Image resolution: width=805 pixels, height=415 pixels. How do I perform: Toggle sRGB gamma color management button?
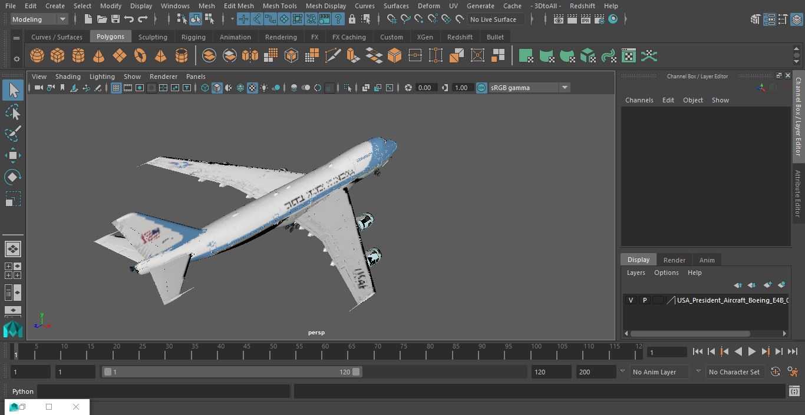[x=481, y=88]
